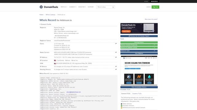Open the Monitor dropdown menu
This screenshot has width=197, height=110.
pos(82,7)
